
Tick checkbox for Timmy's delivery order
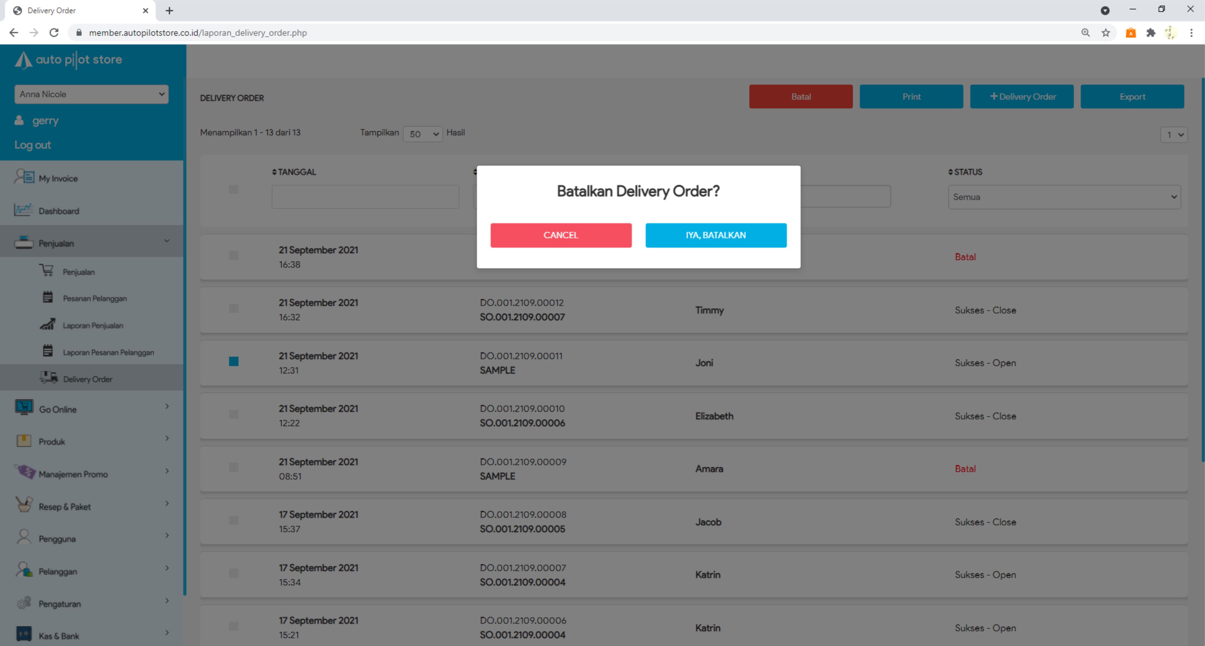233,308
